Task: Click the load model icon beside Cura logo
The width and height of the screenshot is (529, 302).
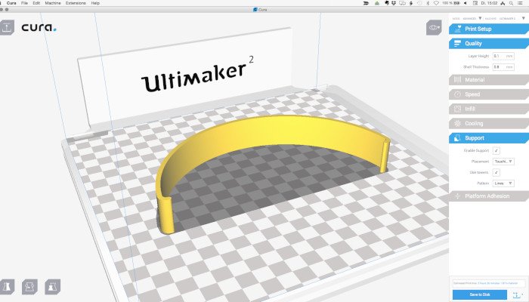Action: tap(7, 27)
